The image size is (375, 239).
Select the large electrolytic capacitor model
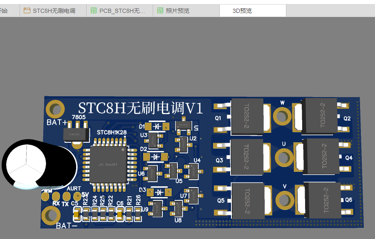(x=40, y=164)
